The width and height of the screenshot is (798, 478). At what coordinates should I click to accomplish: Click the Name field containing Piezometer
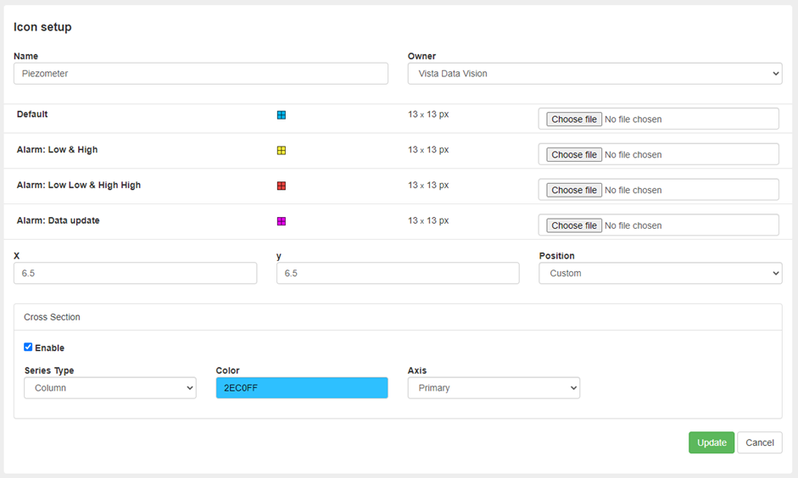(x=201, y=74)
